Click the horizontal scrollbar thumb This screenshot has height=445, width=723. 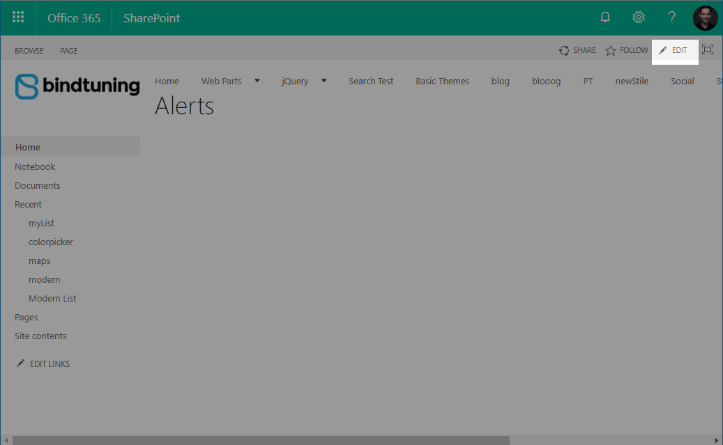pos(261,440)
